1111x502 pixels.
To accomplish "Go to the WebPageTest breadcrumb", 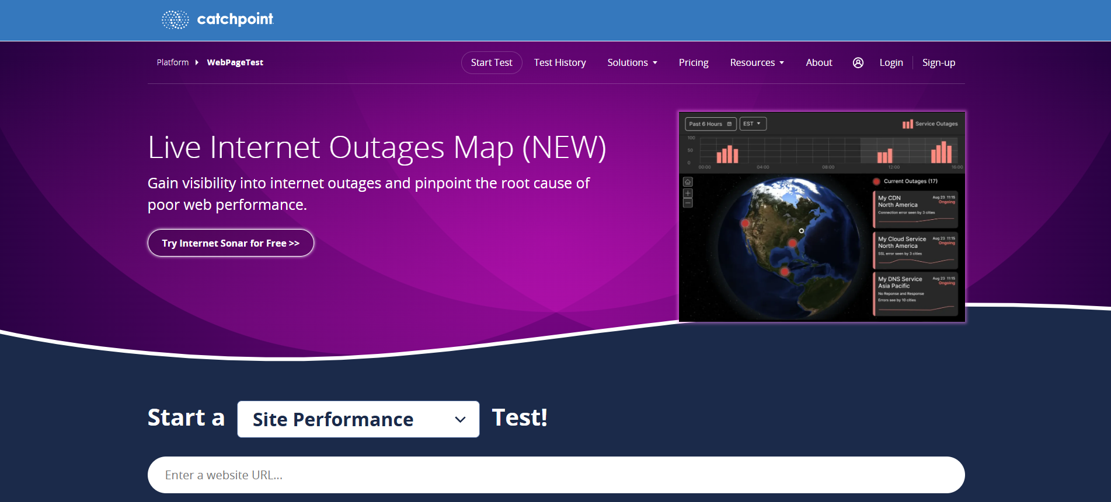I will 235,62.
